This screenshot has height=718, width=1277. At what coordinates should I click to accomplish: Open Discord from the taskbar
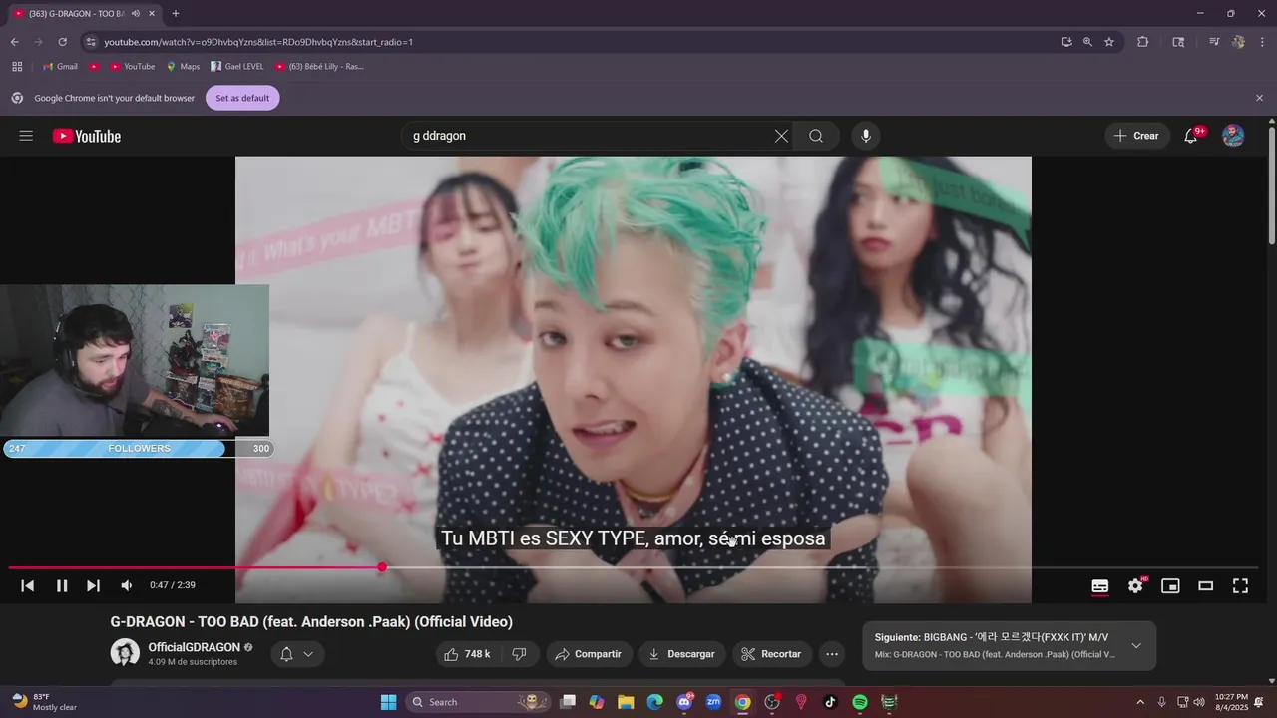coord(685,702)
